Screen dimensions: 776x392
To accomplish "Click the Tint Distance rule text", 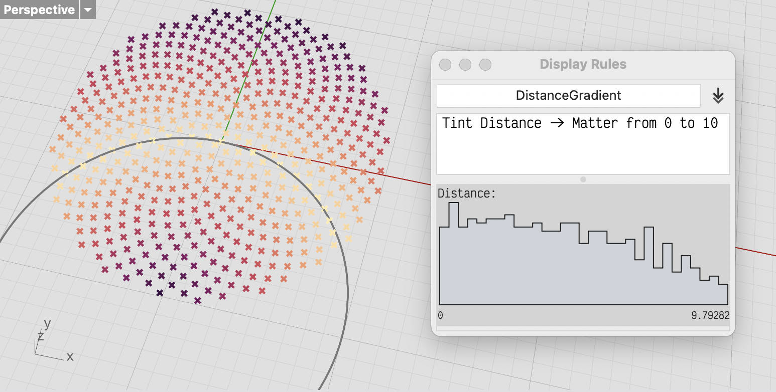I will click(580, 123).
